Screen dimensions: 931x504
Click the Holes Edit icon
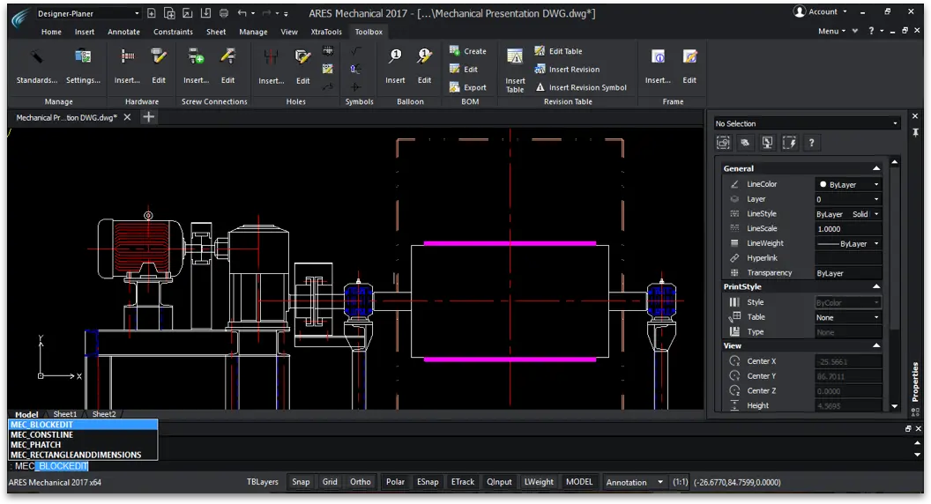coord(302,57)
